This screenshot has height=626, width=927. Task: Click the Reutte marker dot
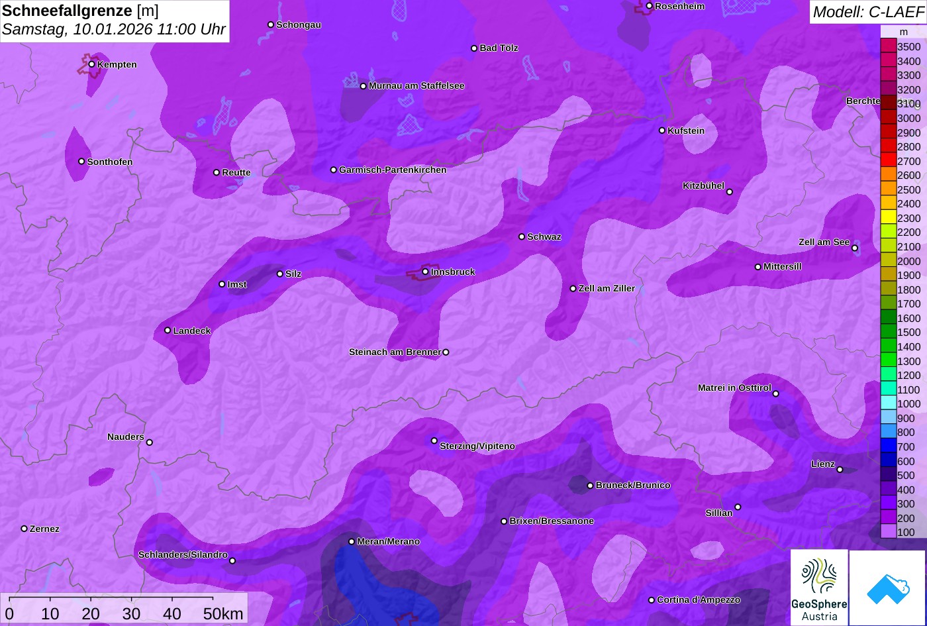216,172
